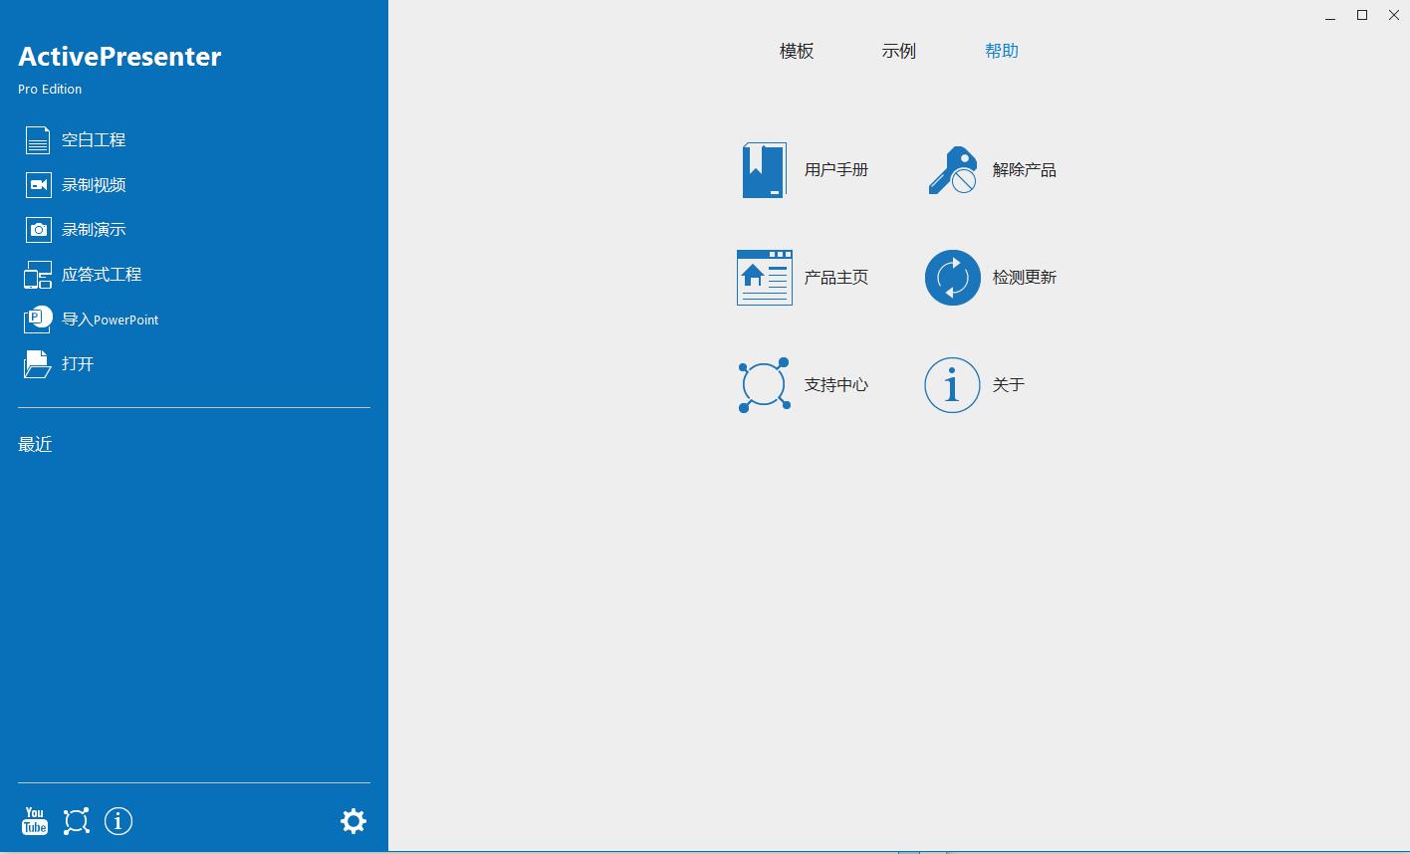
Task: Select 应答式工程 text label
Action: [102, 275]
